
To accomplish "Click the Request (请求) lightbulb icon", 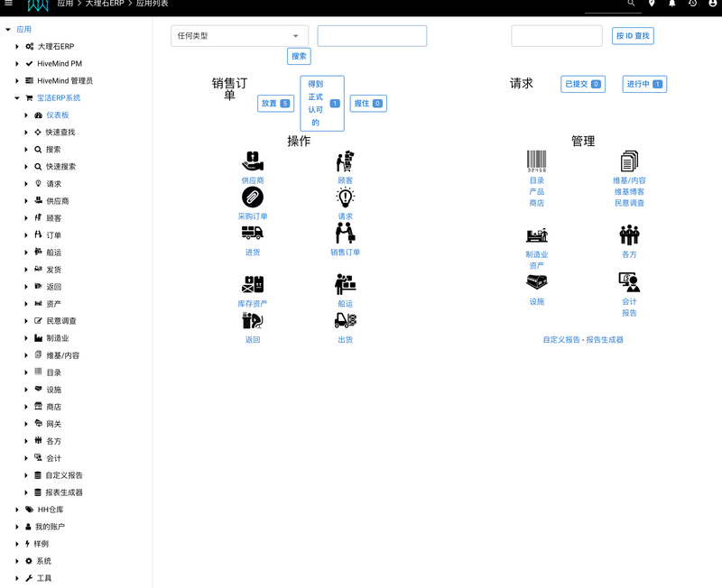I will pos(345,197).
